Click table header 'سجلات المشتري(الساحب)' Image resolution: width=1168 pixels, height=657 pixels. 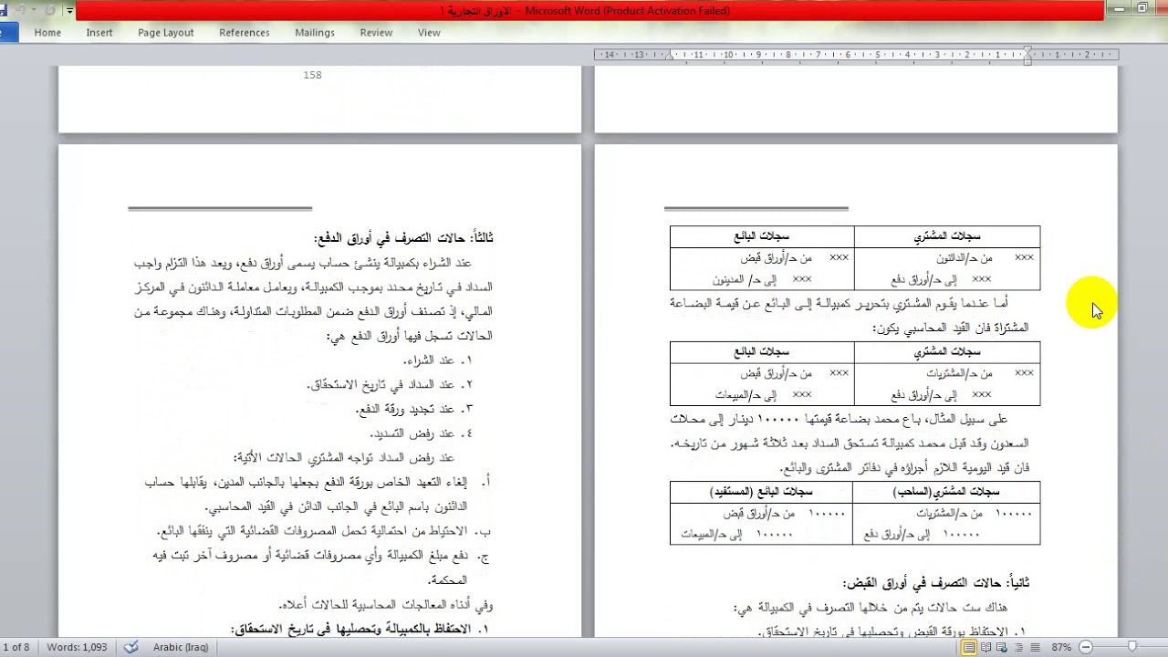[945, 492]
